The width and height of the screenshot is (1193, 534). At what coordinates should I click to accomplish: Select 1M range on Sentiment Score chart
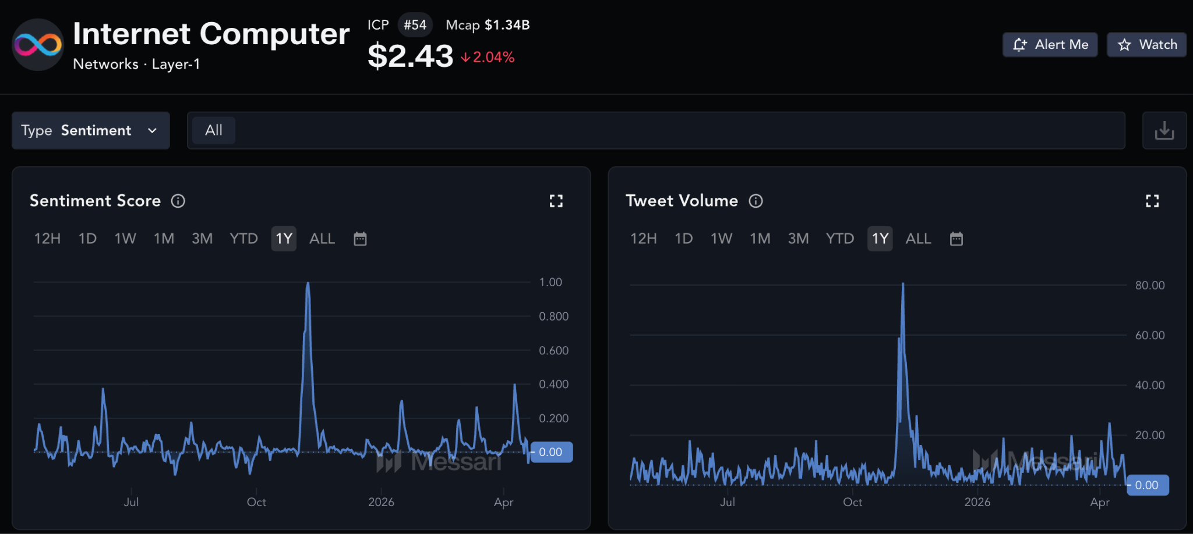click(164, 239)
